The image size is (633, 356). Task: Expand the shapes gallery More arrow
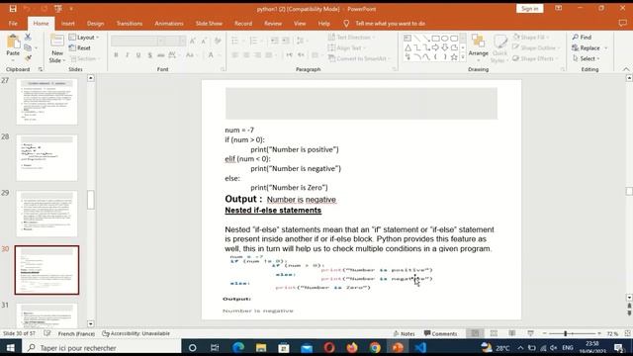point(463,57)
